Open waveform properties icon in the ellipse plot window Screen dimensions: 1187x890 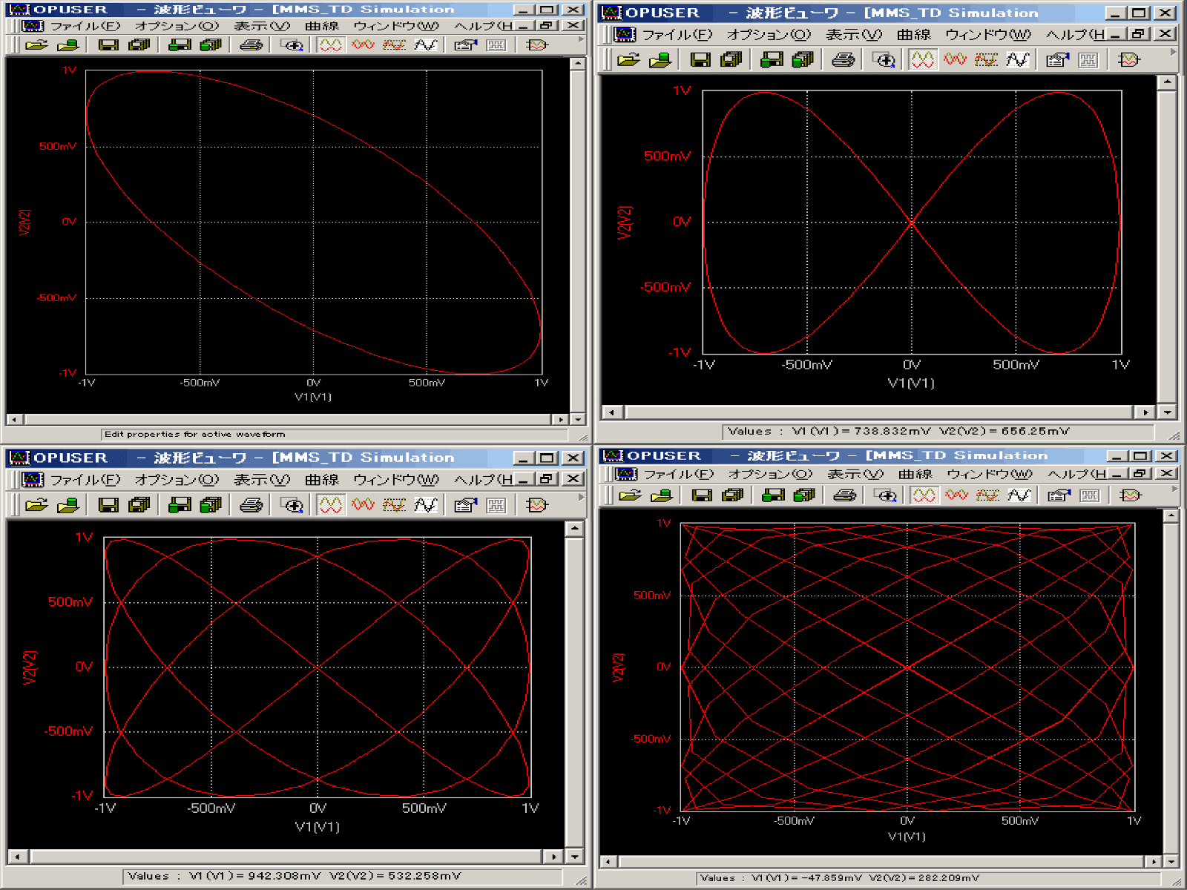point(465,45)
